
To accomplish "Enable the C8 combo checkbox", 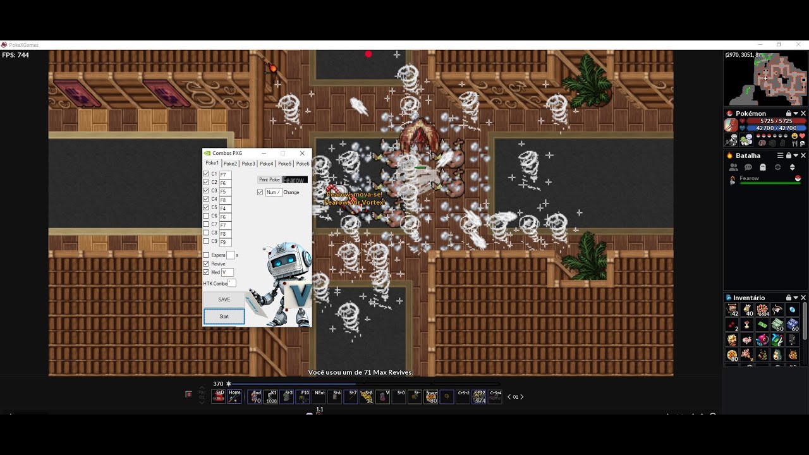I will click(x=206, y=233).
